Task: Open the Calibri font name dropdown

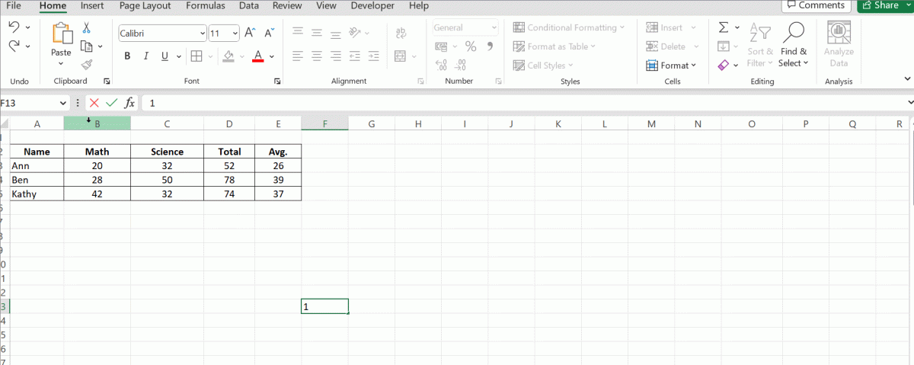Action: point(202,34)
